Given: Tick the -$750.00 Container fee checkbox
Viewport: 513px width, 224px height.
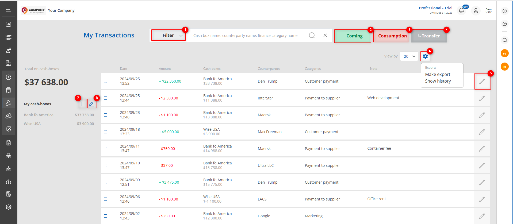Looking at the screenshot, I should coord(105,149).
